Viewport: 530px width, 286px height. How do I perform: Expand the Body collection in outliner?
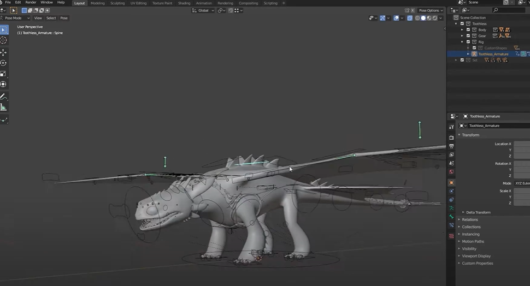(462, 29)
